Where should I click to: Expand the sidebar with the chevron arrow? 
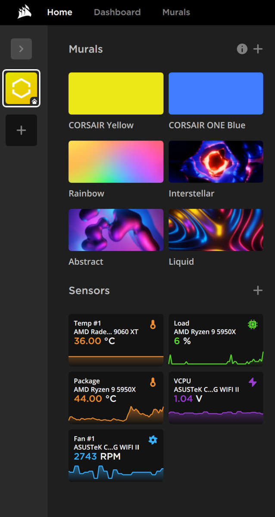21,49
